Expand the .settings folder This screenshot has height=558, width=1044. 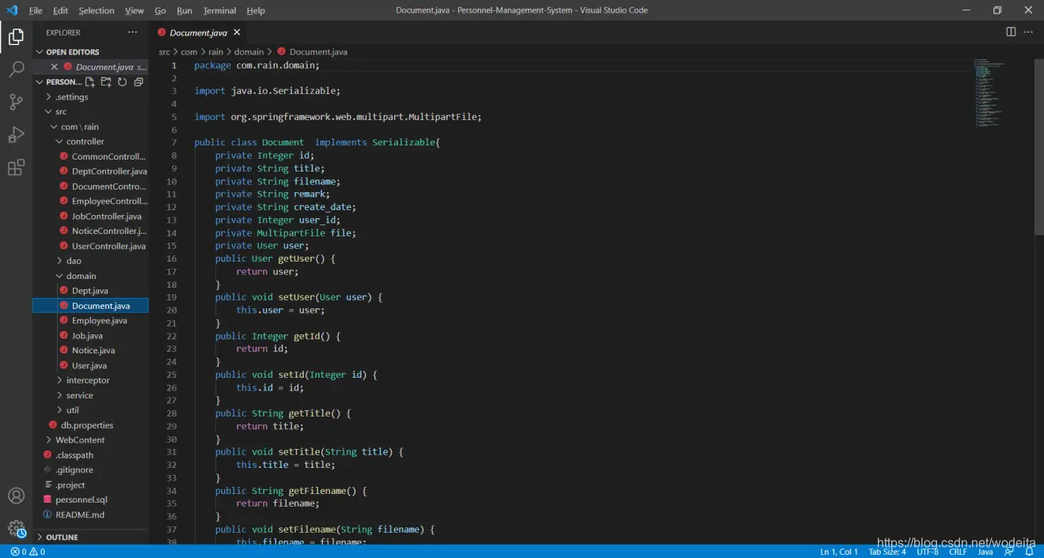pos(90,96)
